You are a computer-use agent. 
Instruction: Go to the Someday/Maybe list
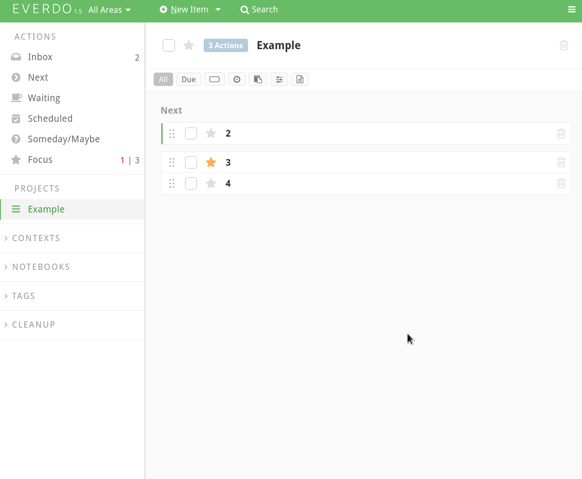coord(63,139)
